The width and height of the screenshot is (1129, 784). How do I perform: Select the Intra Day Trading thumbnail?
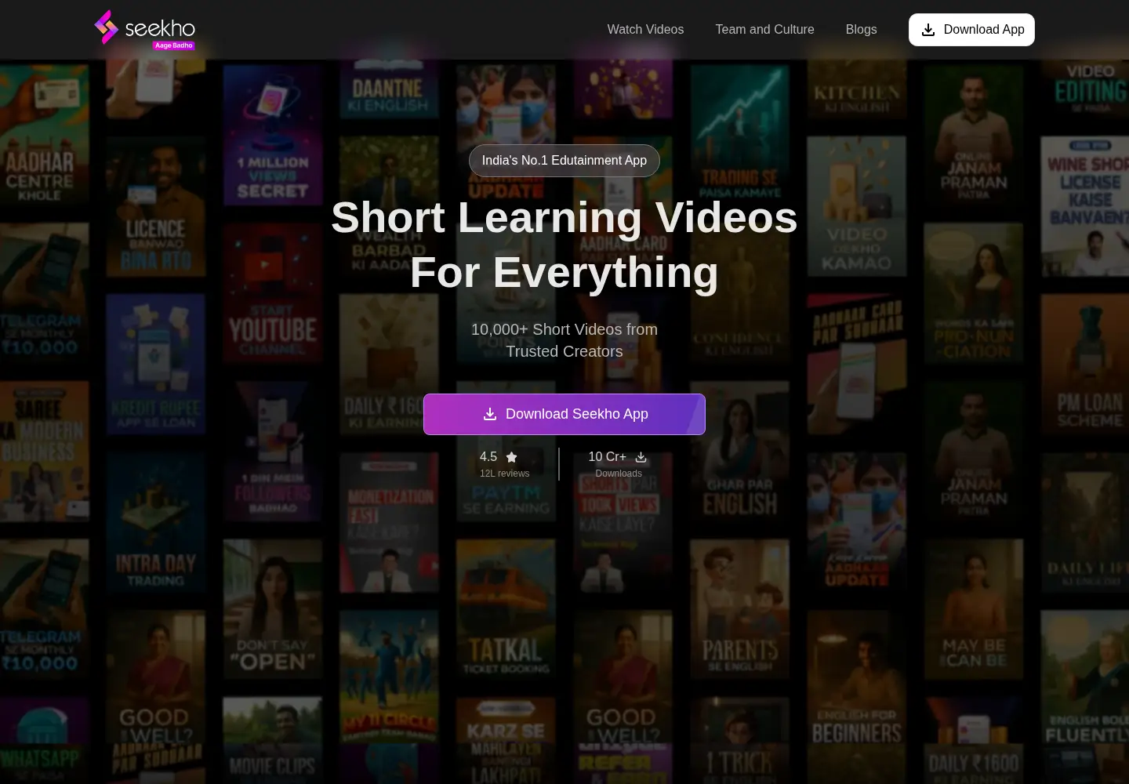point(156,524)
